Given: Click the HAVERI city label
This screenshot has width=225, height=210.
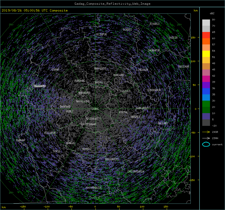Looking at the screenshot, I should pos(87,149).
